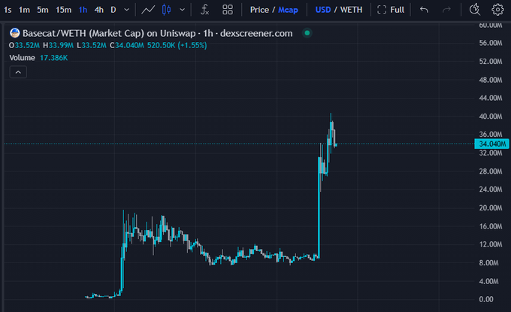The height and width of the screenshot is (312, 511).
Task: Redo the last chart action
Action: pos(446,10)
